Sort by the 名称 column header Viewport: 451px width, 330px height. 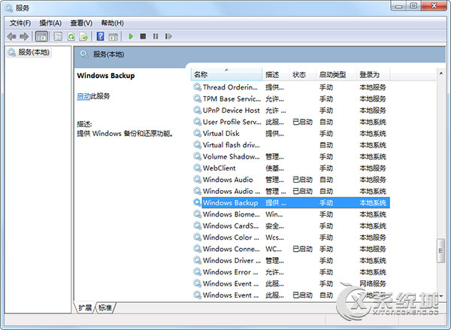pyautogui.click(x=226, y=74)
